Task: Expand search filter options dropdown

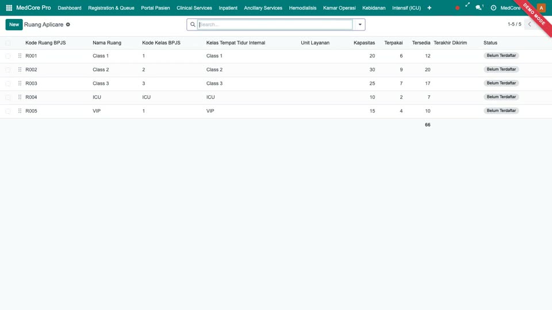Action: pyautogui.click(x=360, y=25)
